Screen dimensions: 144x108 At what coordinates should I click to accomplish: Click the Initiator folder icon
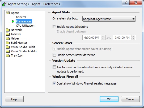[x=8, y=34]
